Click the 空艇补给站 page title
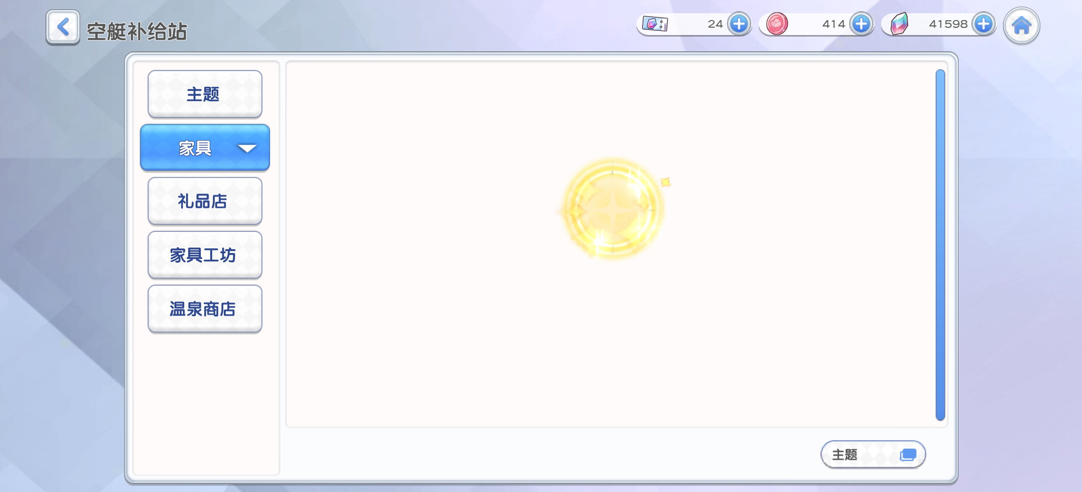 [137, 32]
